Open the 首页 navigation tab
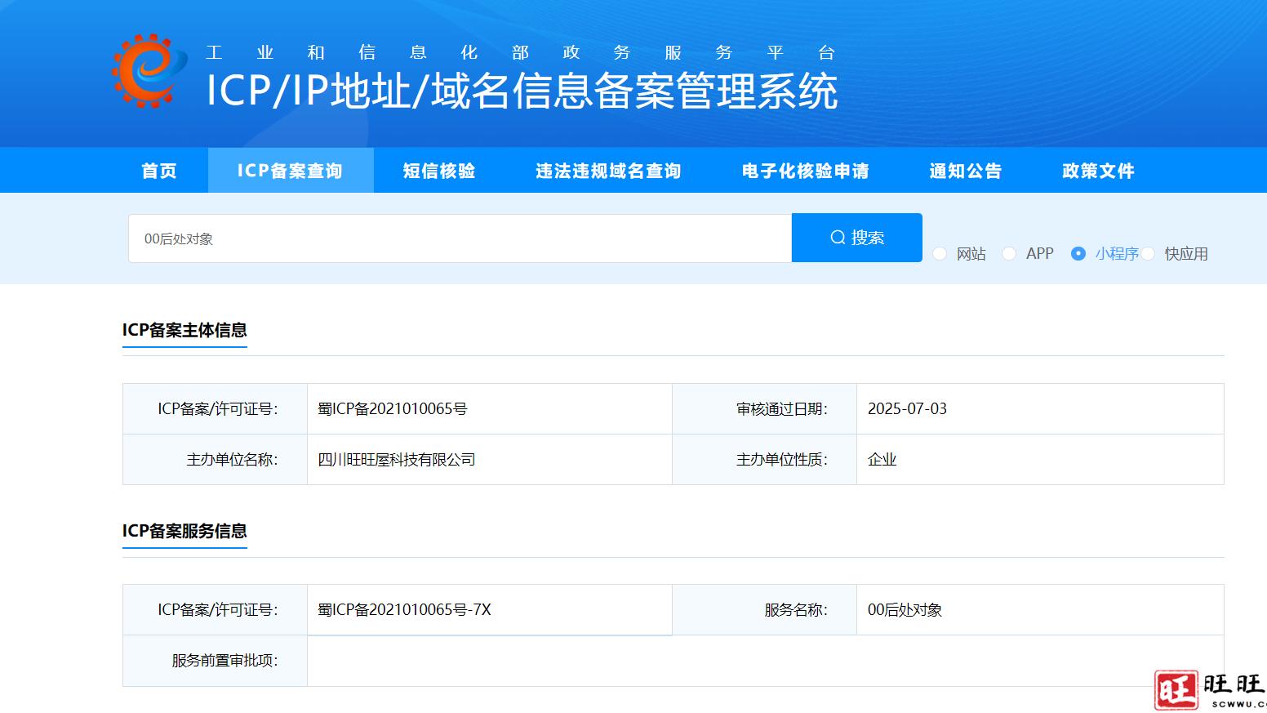The image size is (1267, 713). coord(159,171)
